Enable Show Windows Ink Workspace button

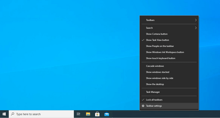click(x=169, y=52)
